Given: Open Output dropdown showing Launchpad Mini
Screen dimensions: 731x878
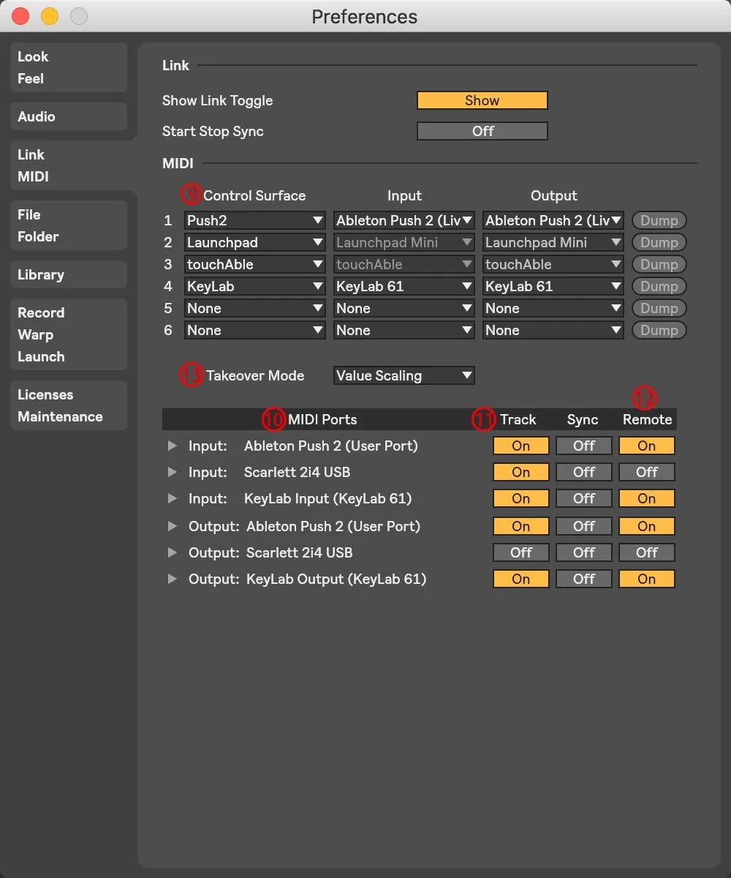Looking at the screenshot, I should (x=553, y=242).
